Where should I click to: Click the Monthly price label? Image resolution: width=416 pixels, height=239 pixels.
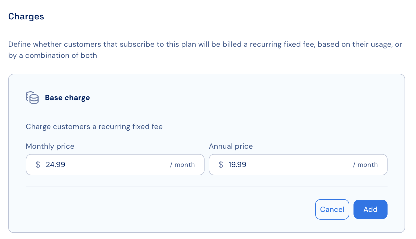(x=50, y=146)
